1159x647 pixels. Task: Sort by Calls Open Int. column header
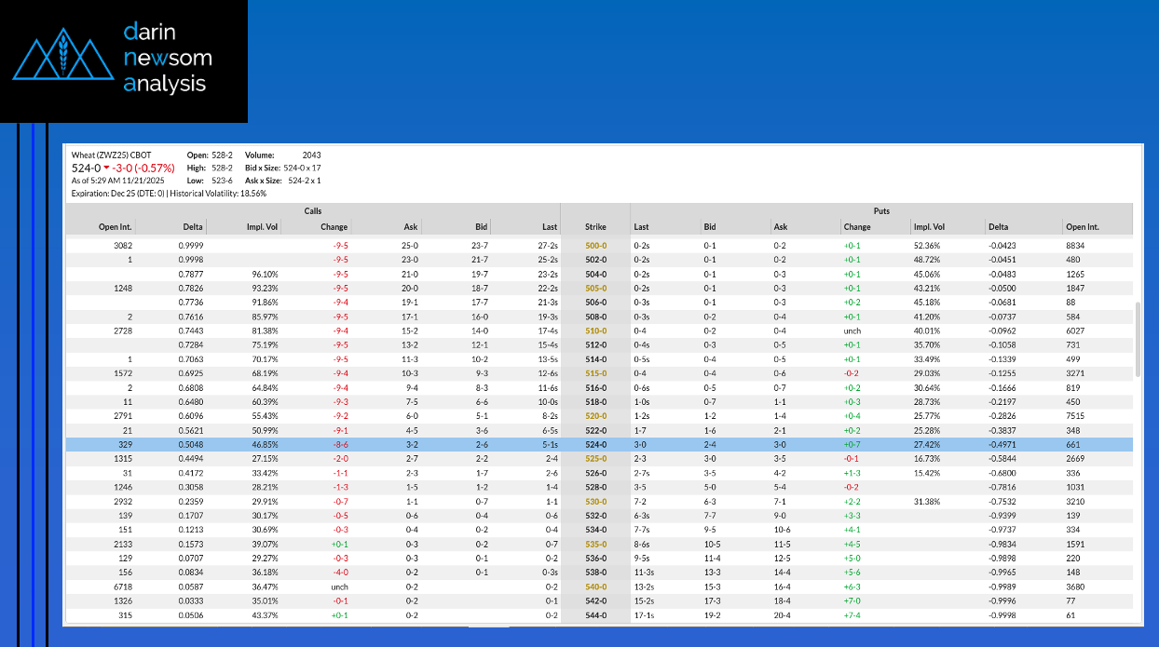(116, 227)
